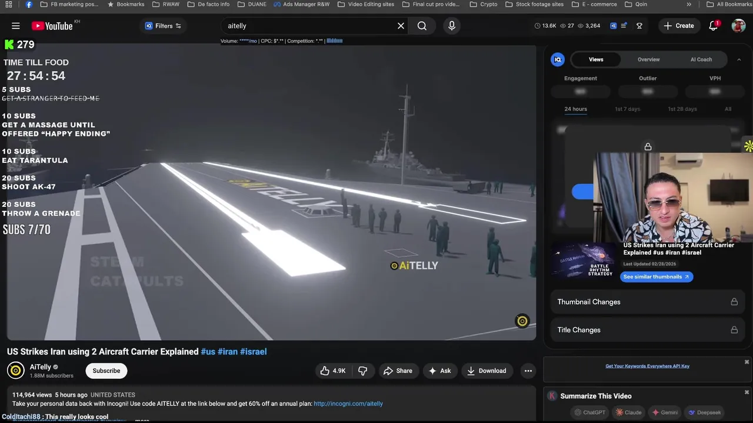
Task: Switch to the Overview tab
Action: pyautogui.click(x=648, y=59)
